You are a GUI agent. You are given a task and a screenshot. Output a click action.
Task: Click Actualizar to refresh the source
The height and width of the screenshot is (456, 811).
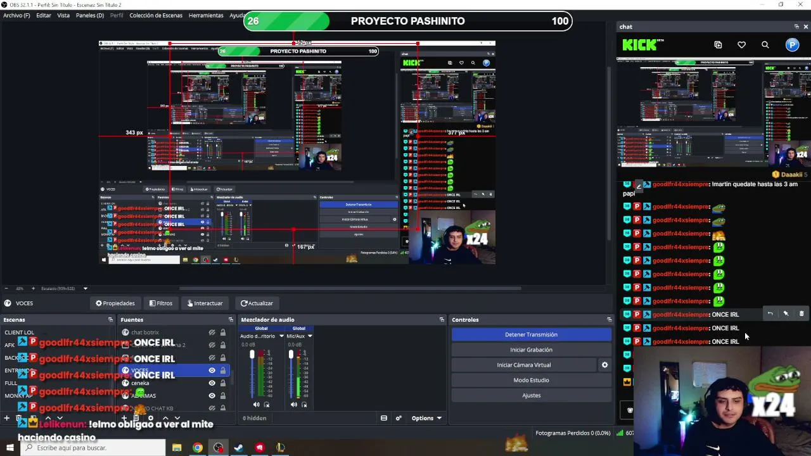point(257,303)
